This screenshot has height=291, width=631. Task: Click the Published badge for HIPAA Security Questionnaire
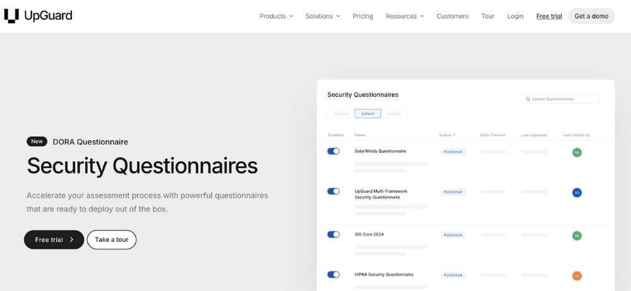(x=452, y=275)
